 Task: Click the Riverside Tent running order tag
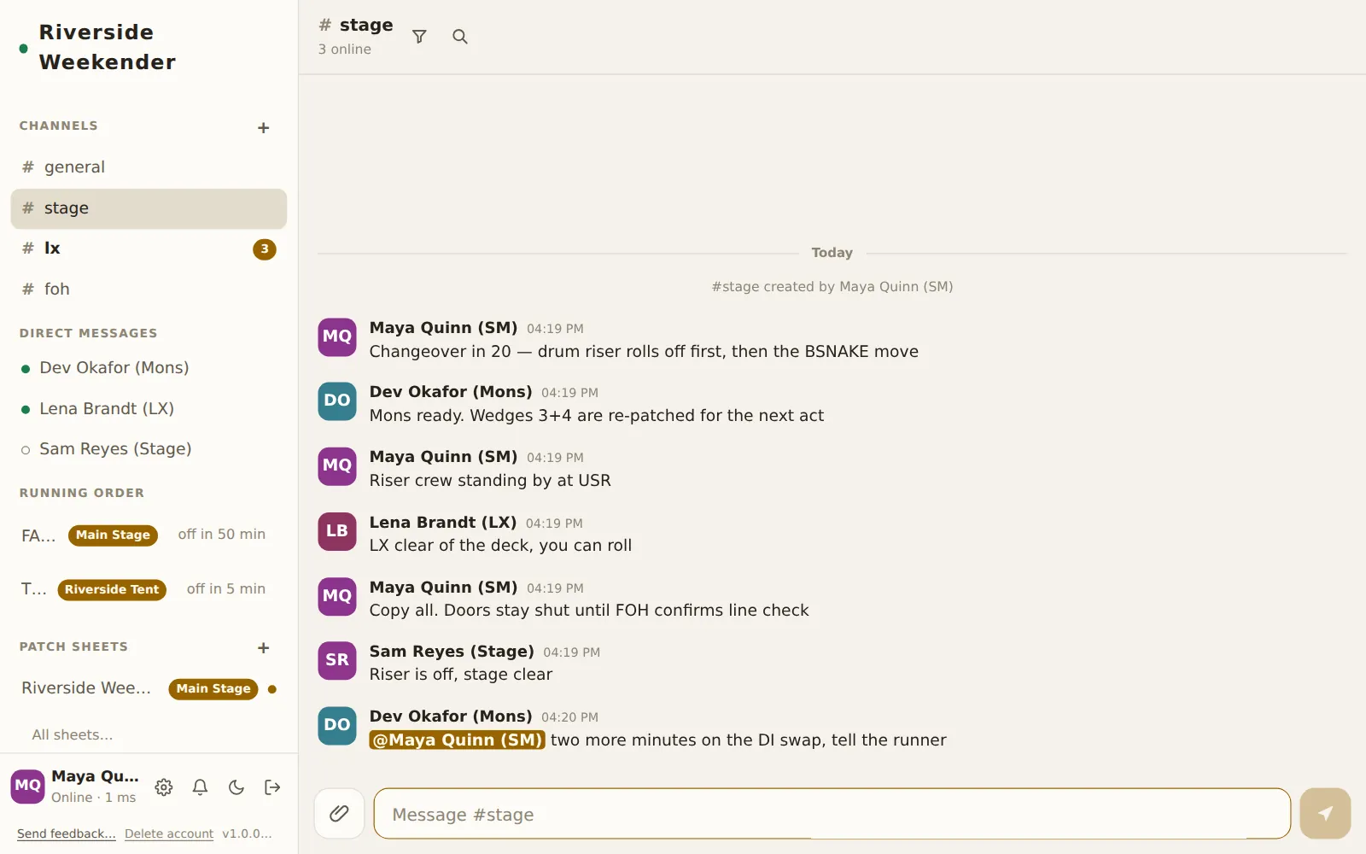(x=112, y=590)
